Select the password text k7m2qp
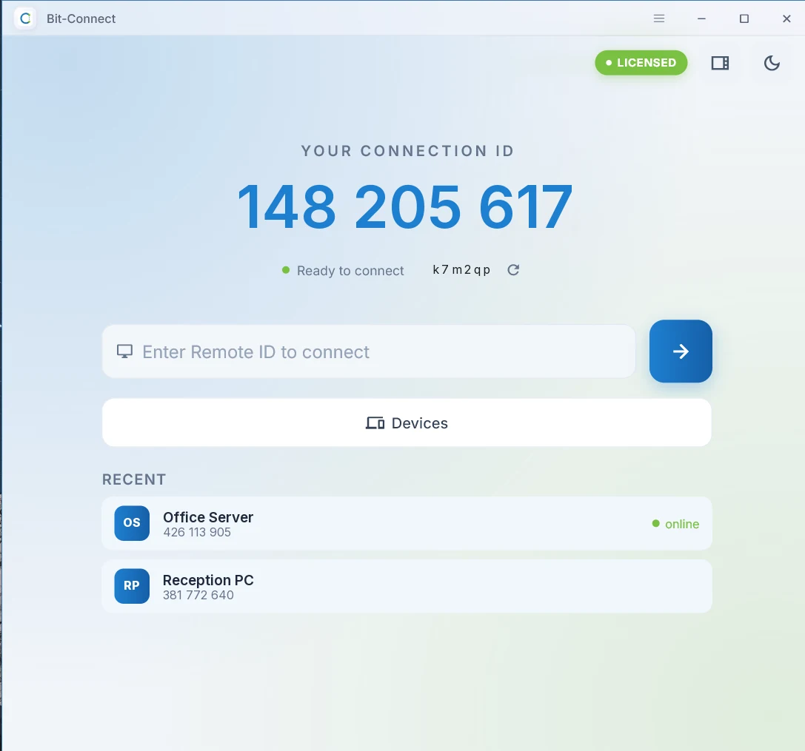Screen dimensions: 805x751 pos(461,270)
